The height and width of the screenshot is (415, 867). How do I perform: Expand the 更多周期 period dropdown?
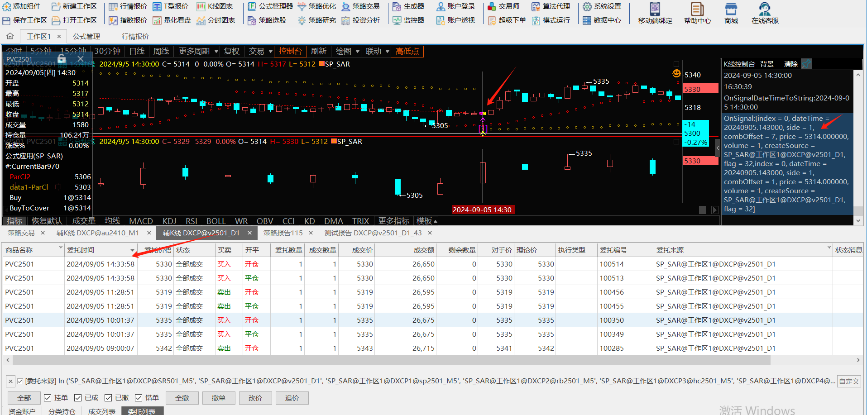(216, 52)
